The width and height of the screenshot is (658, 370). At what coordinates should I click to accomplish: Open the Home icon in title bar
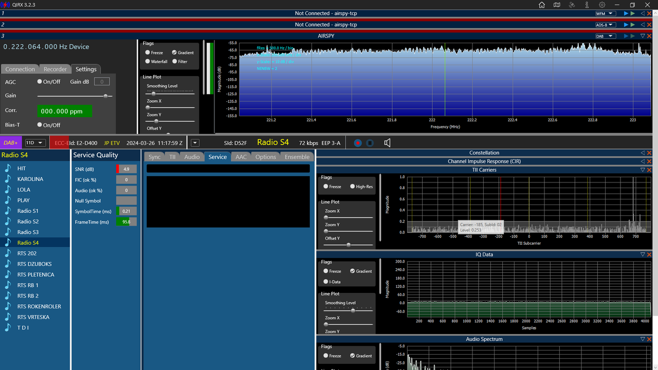pos(542,5)
